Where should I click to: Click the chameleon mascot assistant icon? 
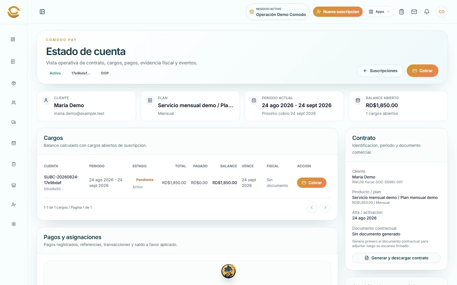tap(228, 271)
